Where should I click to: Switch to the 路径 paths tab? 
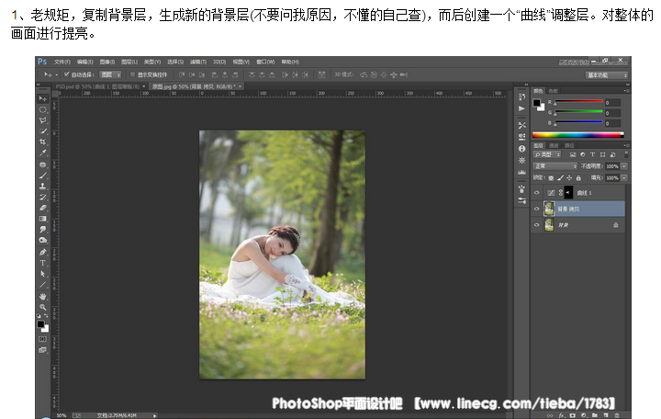[569, 145]
